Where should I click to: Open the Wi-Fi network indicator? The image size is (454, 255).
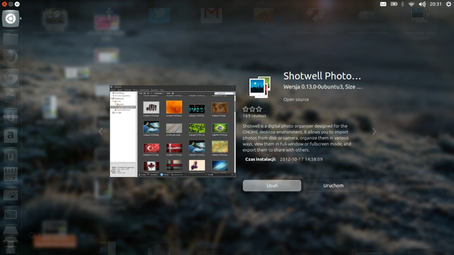(x=411, y=4)
